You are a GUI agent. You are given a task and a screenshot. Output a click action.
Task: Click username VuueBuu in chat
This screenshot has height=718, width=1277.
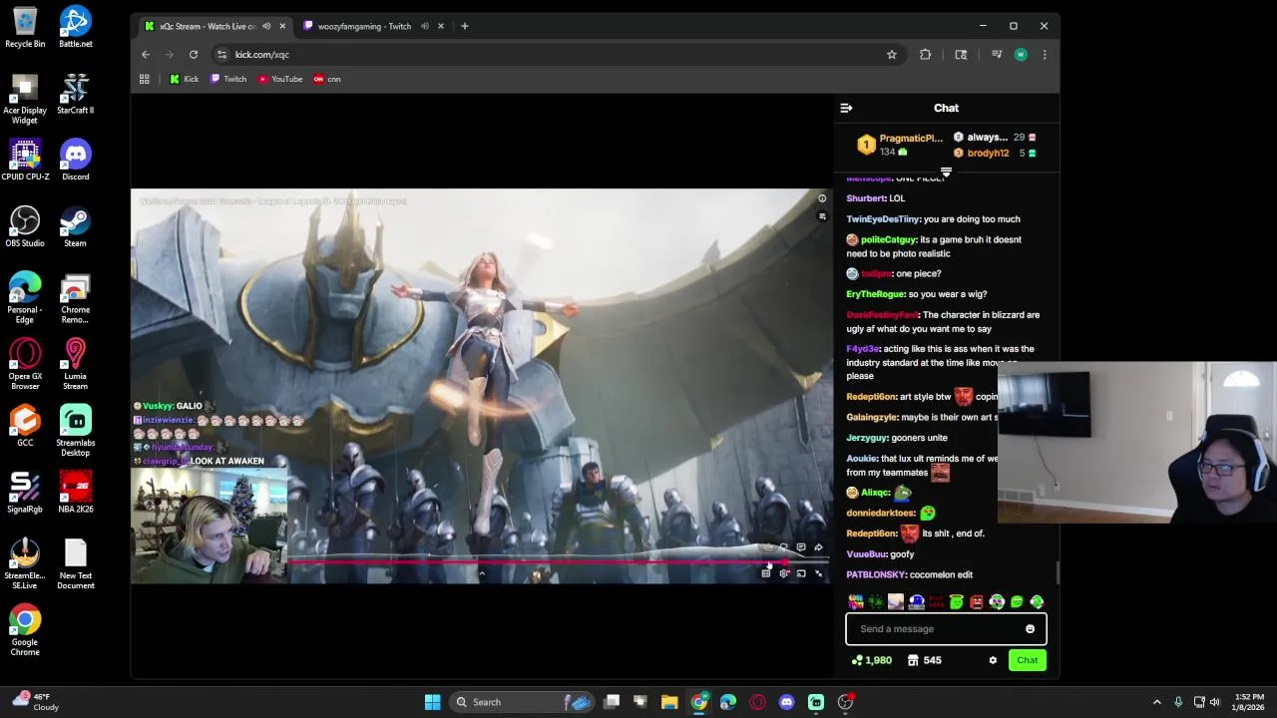click(866, 553)
